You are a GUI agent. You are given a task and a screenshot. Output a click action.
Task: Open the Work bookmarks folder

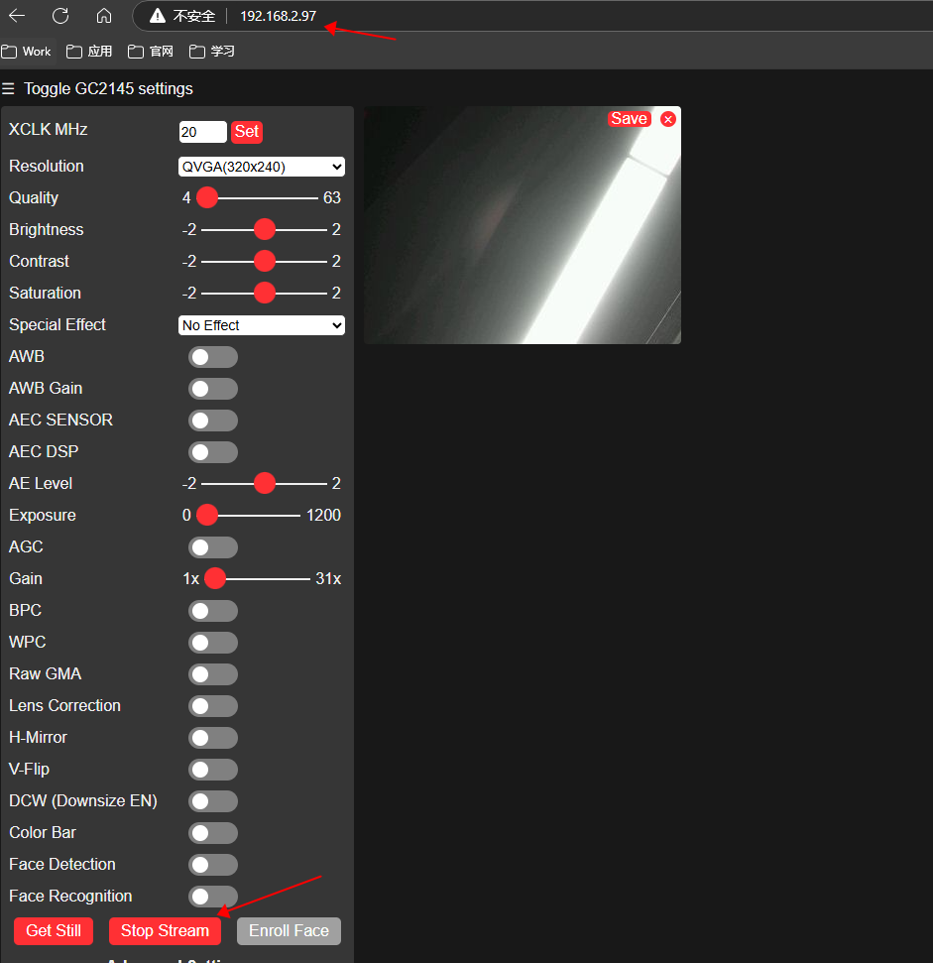27,52
